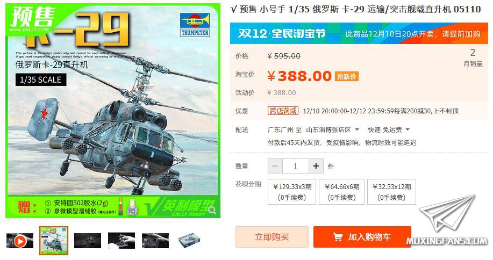The image size is (493, 260).
Task: Click the 立即购买 buy now button
Action: pos(272,237)
